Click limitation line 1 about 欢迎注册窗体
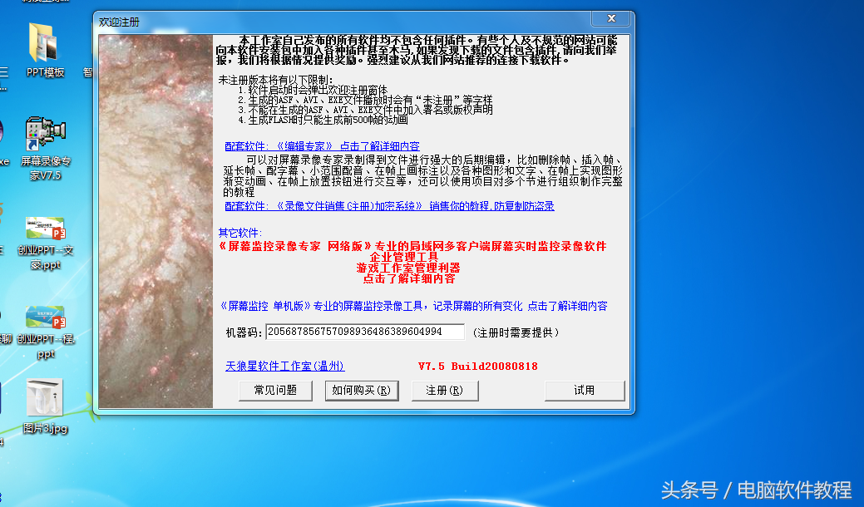Image resolution: width=864 pixels, height=507 pixels. pyautogui.click(x=313, y=90)
